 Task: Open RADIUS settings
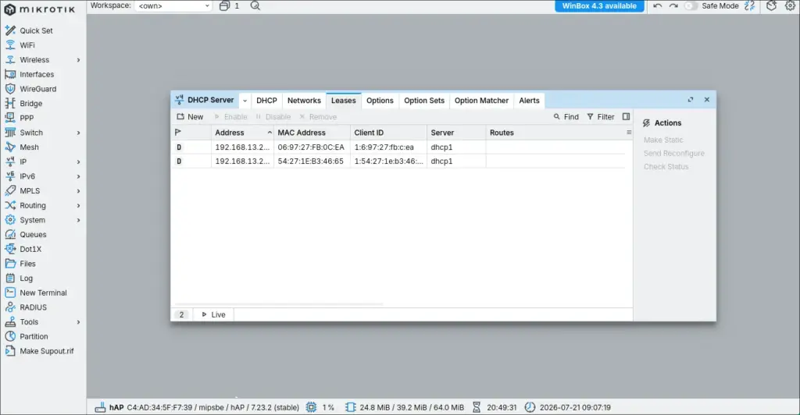point(26,307)
